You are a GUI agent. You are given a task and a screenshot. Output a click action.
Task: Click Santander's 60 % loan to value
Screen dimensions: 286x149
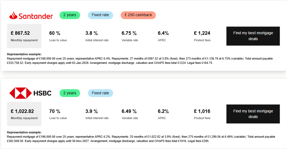(55, 33)
